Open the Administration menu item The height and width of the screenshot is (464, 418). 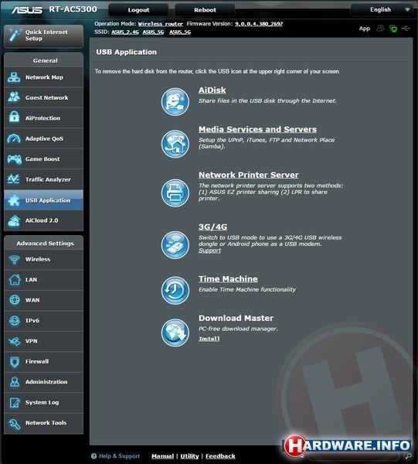click(x=44, y=382)
